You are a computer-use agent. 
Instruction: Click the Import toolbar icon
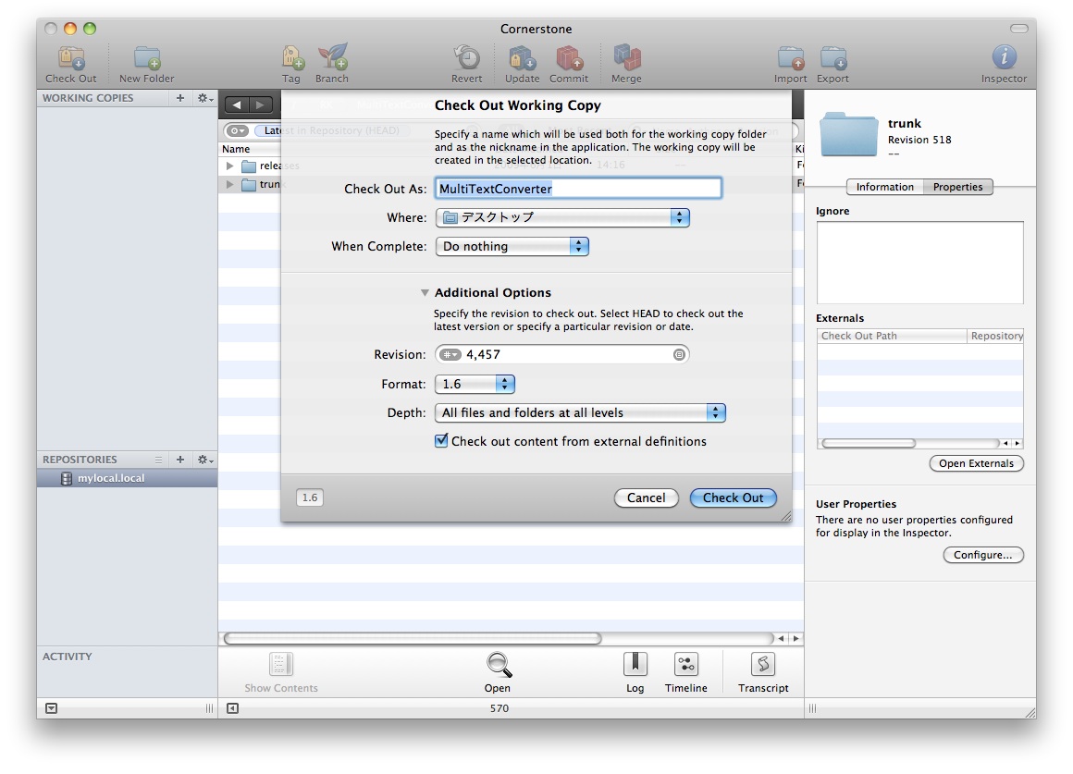(x=790, y=59)
